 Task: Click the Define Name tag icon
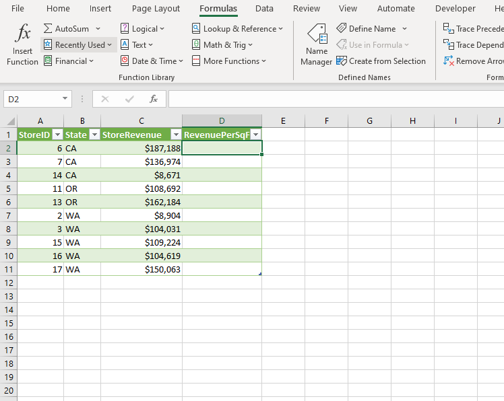click(342, 28)
